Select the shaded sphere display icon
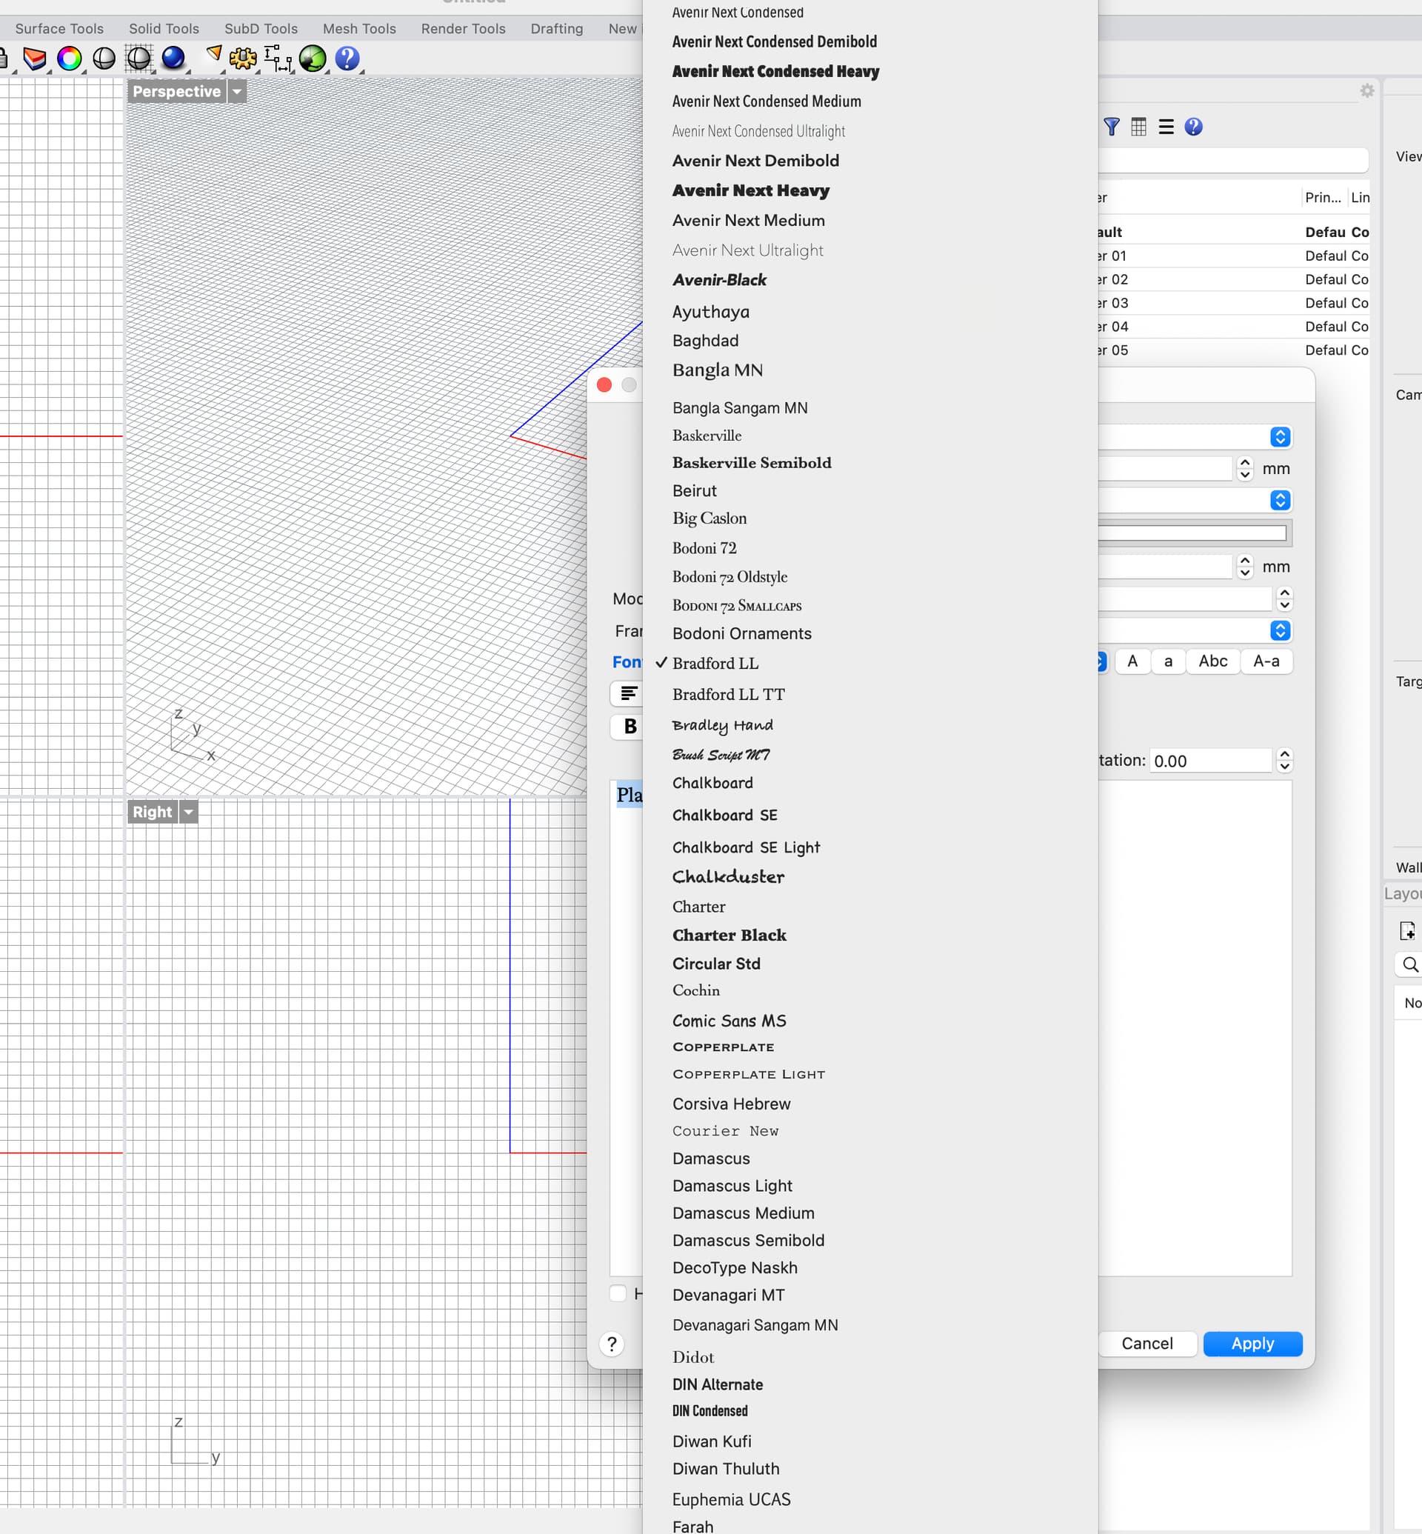The width and height of the screenshot is (1422, 1534). coord(104,59)
